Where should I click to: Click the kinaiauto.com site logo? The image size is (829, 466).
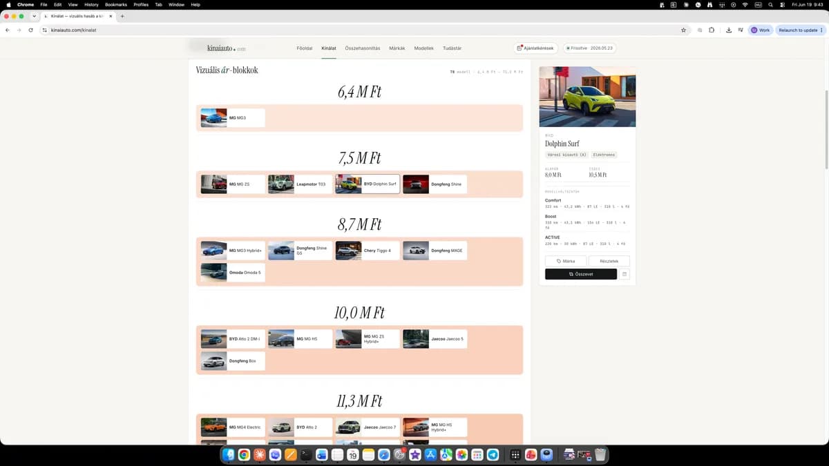[226, 48]
